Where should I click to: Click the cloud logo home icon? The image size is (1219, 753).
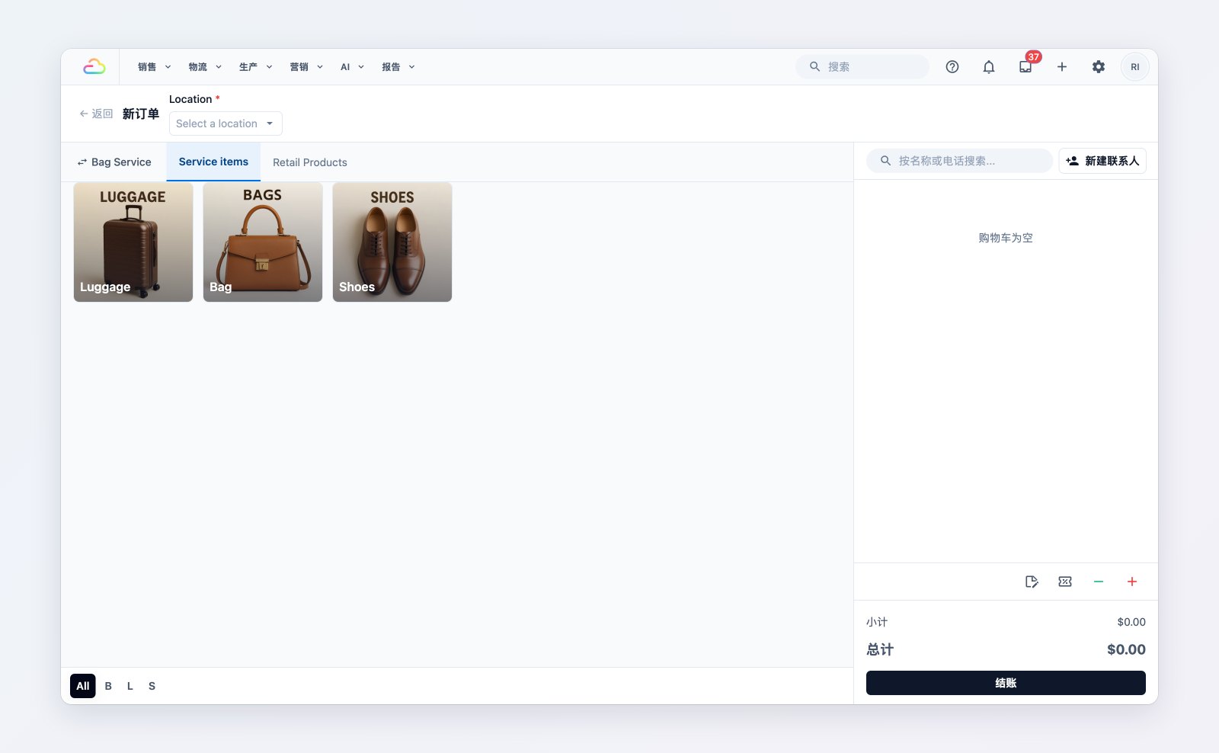94,67
